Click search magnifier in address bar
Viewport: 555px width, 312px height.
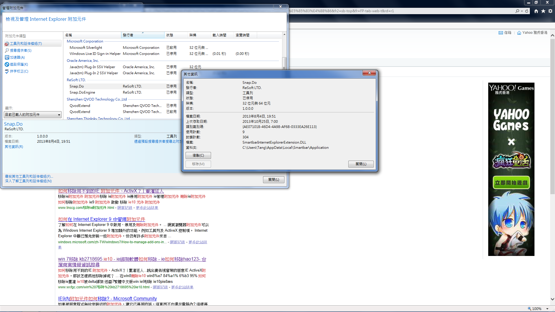click(517, 11)
